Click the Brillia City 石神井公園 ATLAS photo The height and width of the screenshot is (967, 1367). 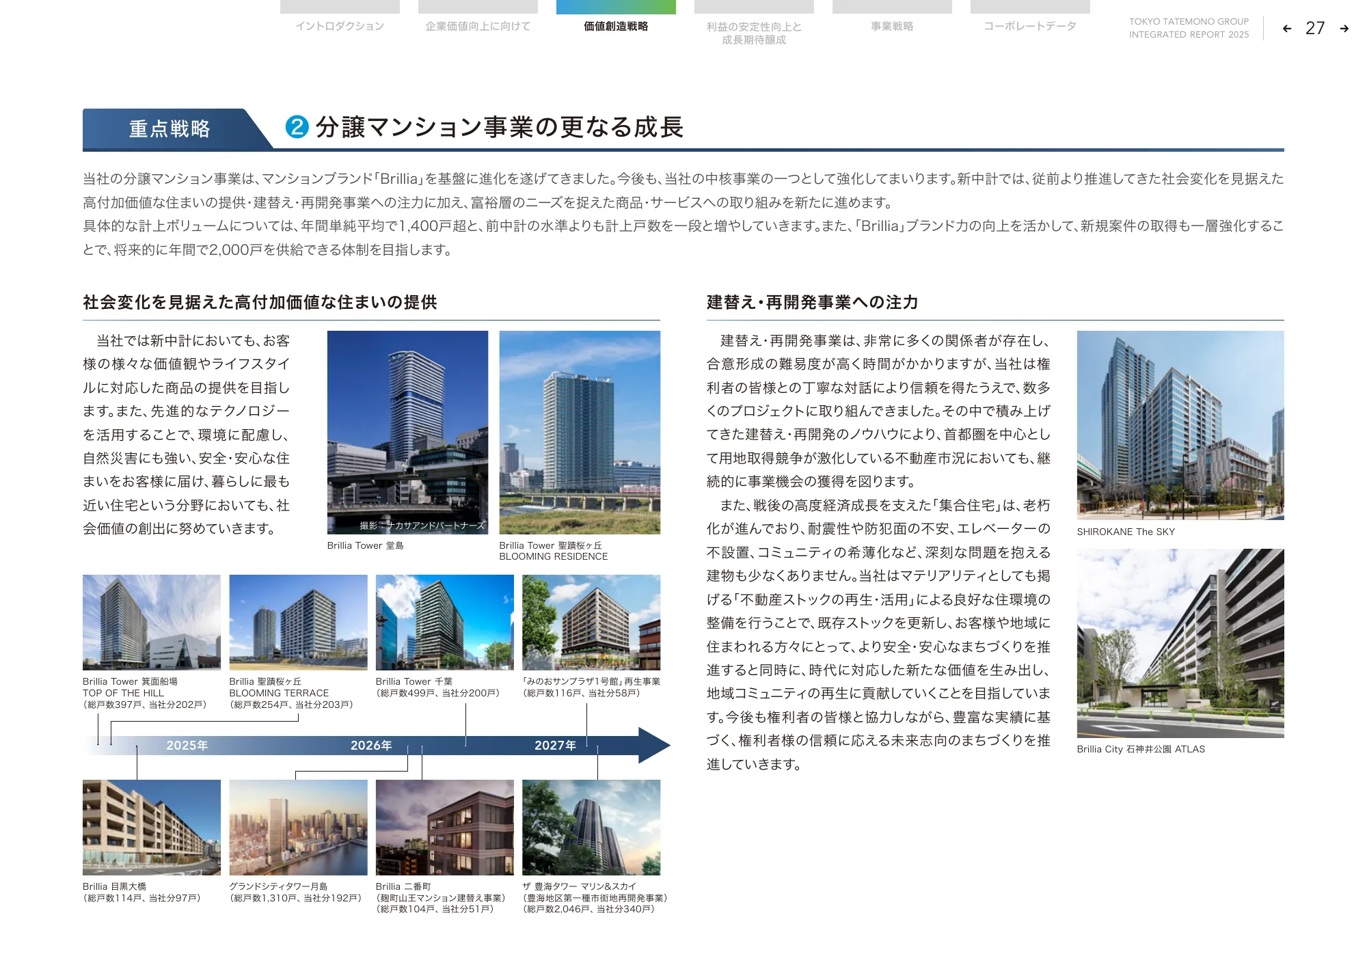pyautogui.click(x=1180, y=642)
